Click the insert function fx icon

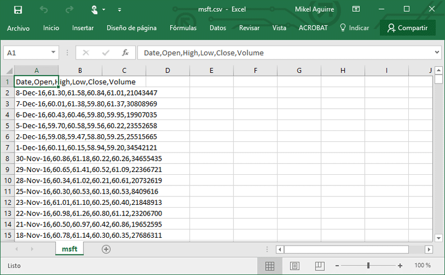point(126,53)
